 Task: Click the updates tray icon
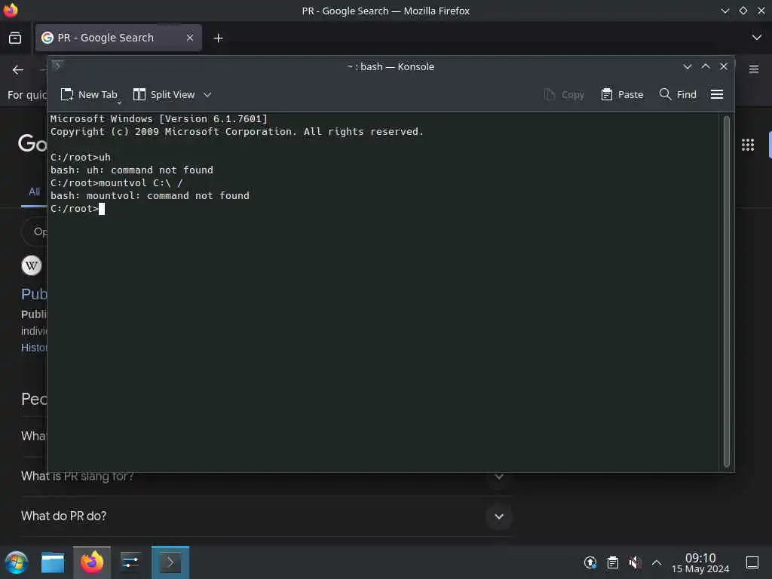[590, 562]
